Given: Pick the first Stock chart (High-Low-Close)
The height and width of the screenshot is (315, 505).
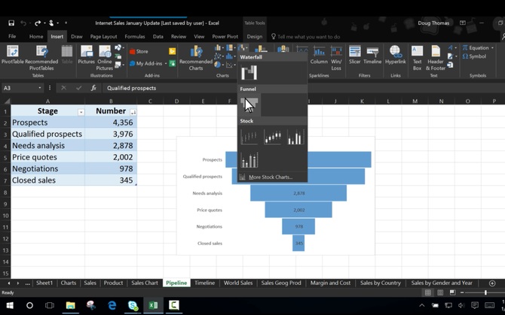Looking at the screenshot, I should tap(249, 137).
